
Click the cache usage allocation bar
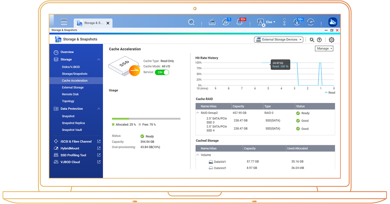[x=146, y=119]
